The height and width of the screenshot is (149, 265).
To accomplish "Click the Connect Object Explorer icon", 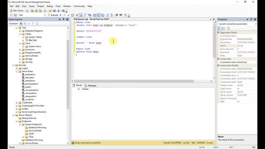I will [21, 24].
